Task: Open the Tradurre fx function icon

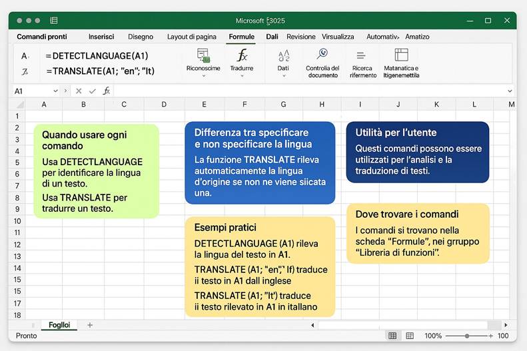Action: tap(242, 55)
